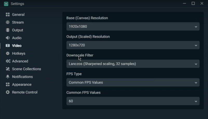
Task: Expand the Common FPS Values dropdown
Action: [x=133, y=101]
